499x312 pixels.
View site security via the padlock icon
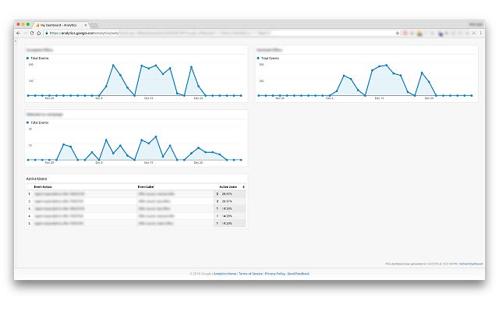point(47,33)
